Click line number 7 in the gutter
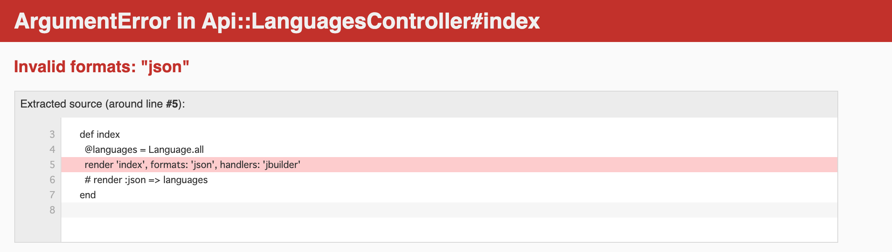 pos(52,195)
